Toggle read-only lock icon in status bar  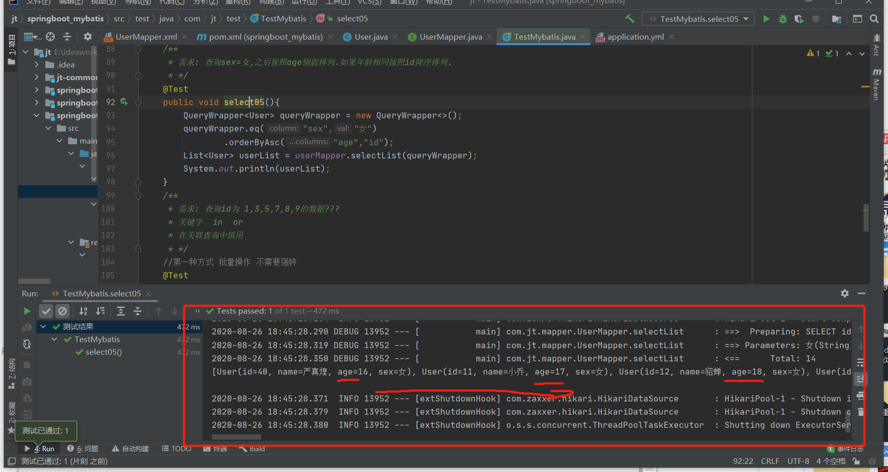(x=857, y=461)
